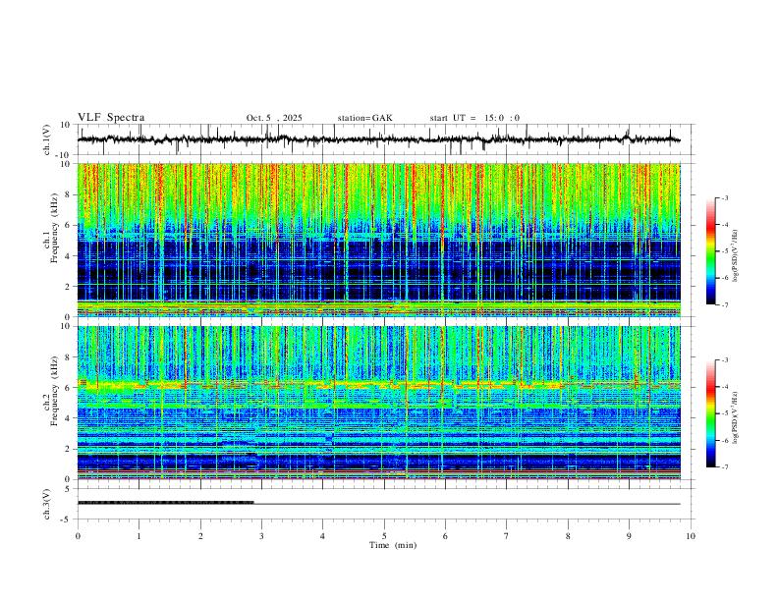
Task: Click the time axis tick label "2"
Action: (x=200, y=536)
